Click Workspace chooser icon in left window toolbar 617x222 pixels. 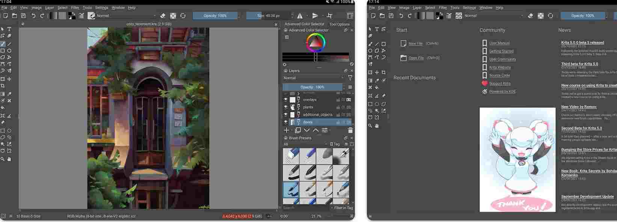tap(350, 16)
